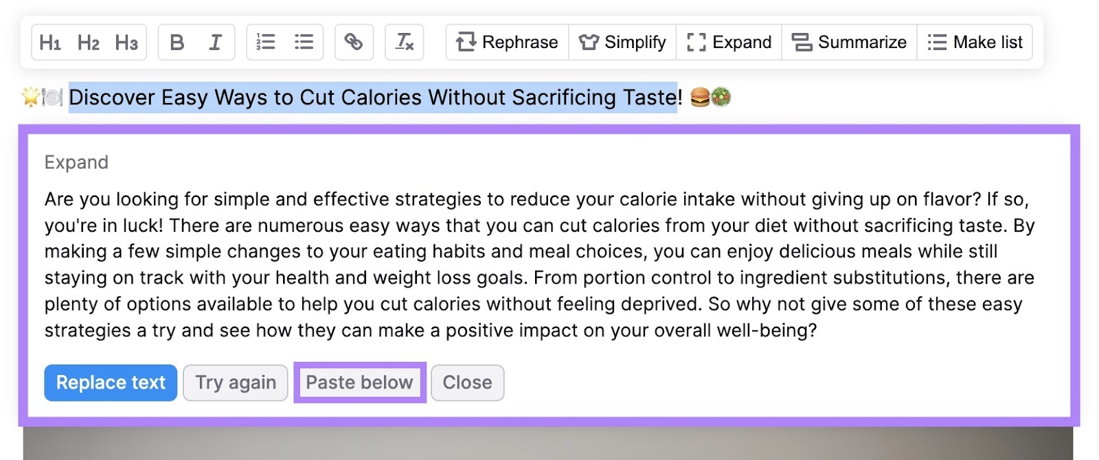Select the bullet list icon
This screenshot has width=1099, height=460.
click(304, 43)
